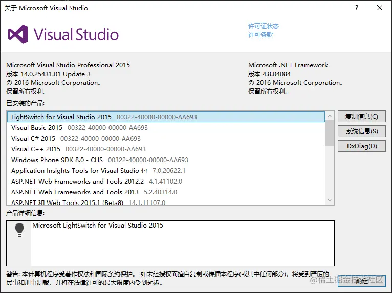Confirm with the 确定 button
This screenshot has width=392, height=293.
click(361, 281)
